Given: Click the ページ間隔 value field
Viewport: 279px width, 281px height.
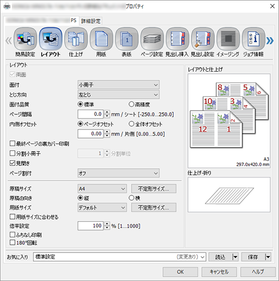Looking at the screenshot, I should [x=91, y=114].
